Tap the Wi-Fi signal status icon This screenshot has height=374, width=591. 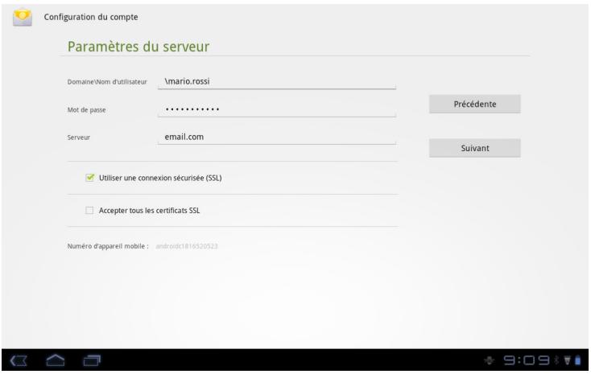(x=567, y=360)
